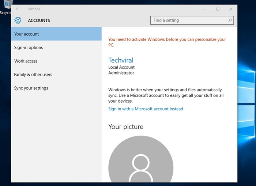Select Your account in the sidebar
The height and width of the screenshot is (186, 256).
pyautogui.click(x=56, y=34)
